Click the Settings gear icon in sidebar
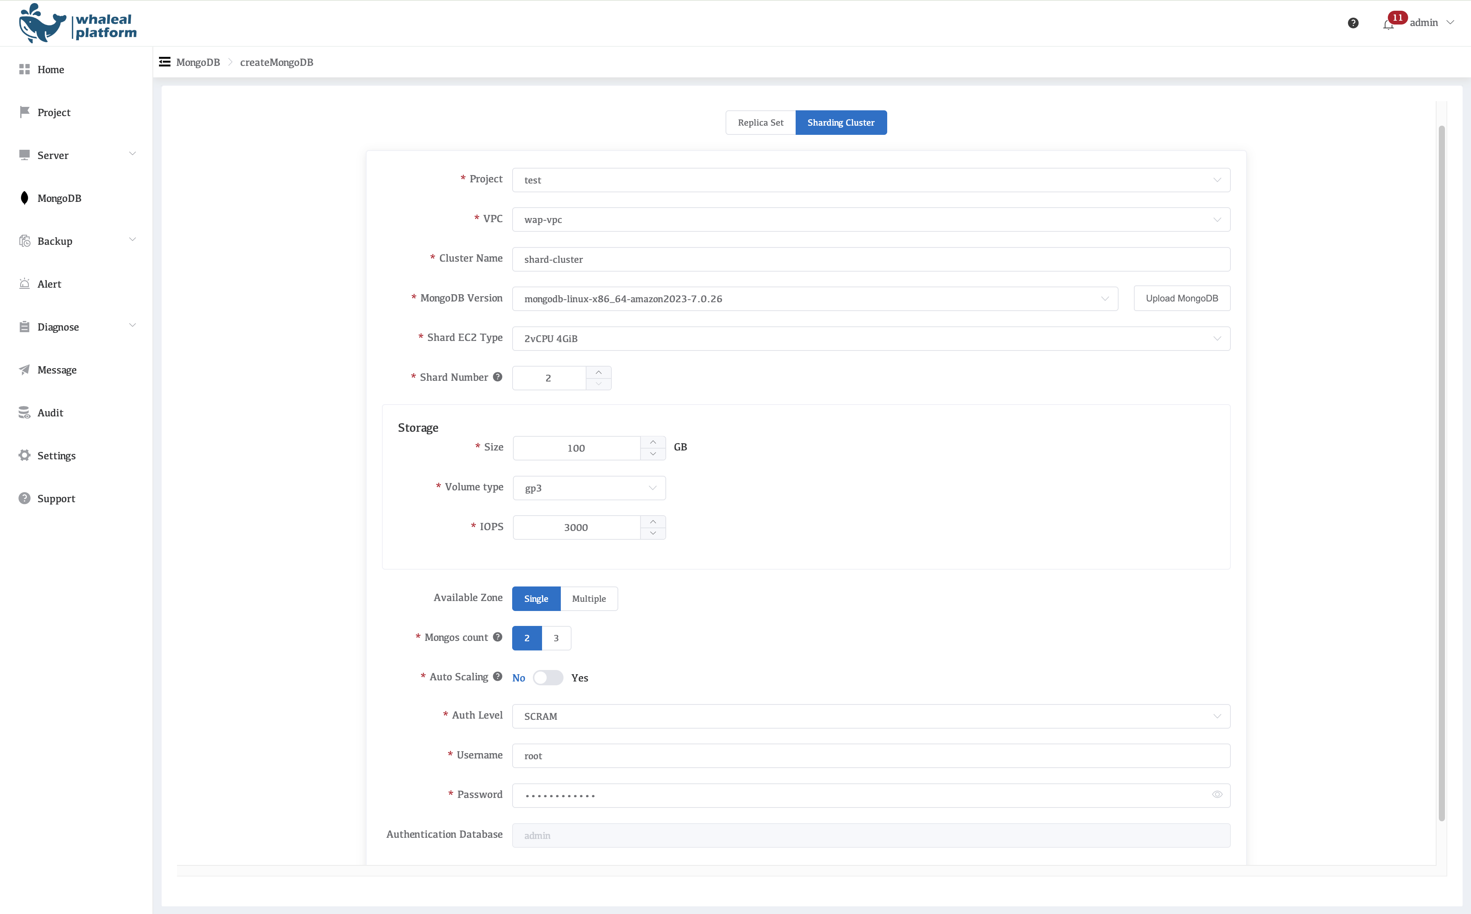 pos(24,455)
